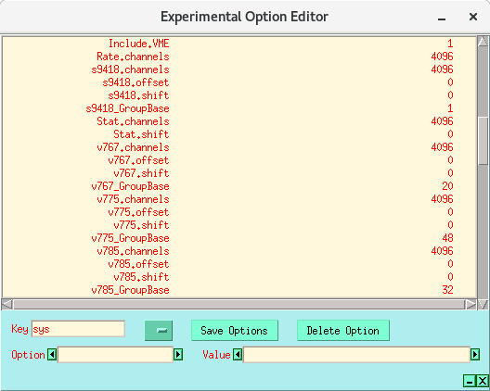Click Save Options button

pyautogui.click(x=235, y=331)
